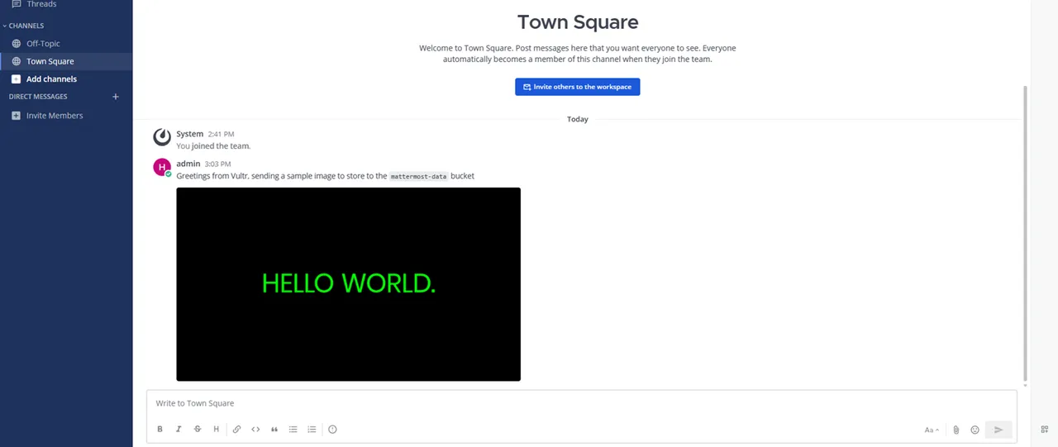
Task: Insert a block quote
Action: [274, 430]
